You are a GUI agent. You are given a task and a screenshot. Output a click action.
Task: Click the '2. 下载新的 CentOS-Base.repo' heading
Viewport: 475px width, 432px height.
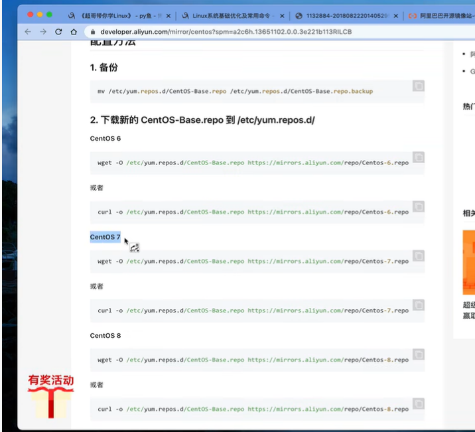point(202,120)
